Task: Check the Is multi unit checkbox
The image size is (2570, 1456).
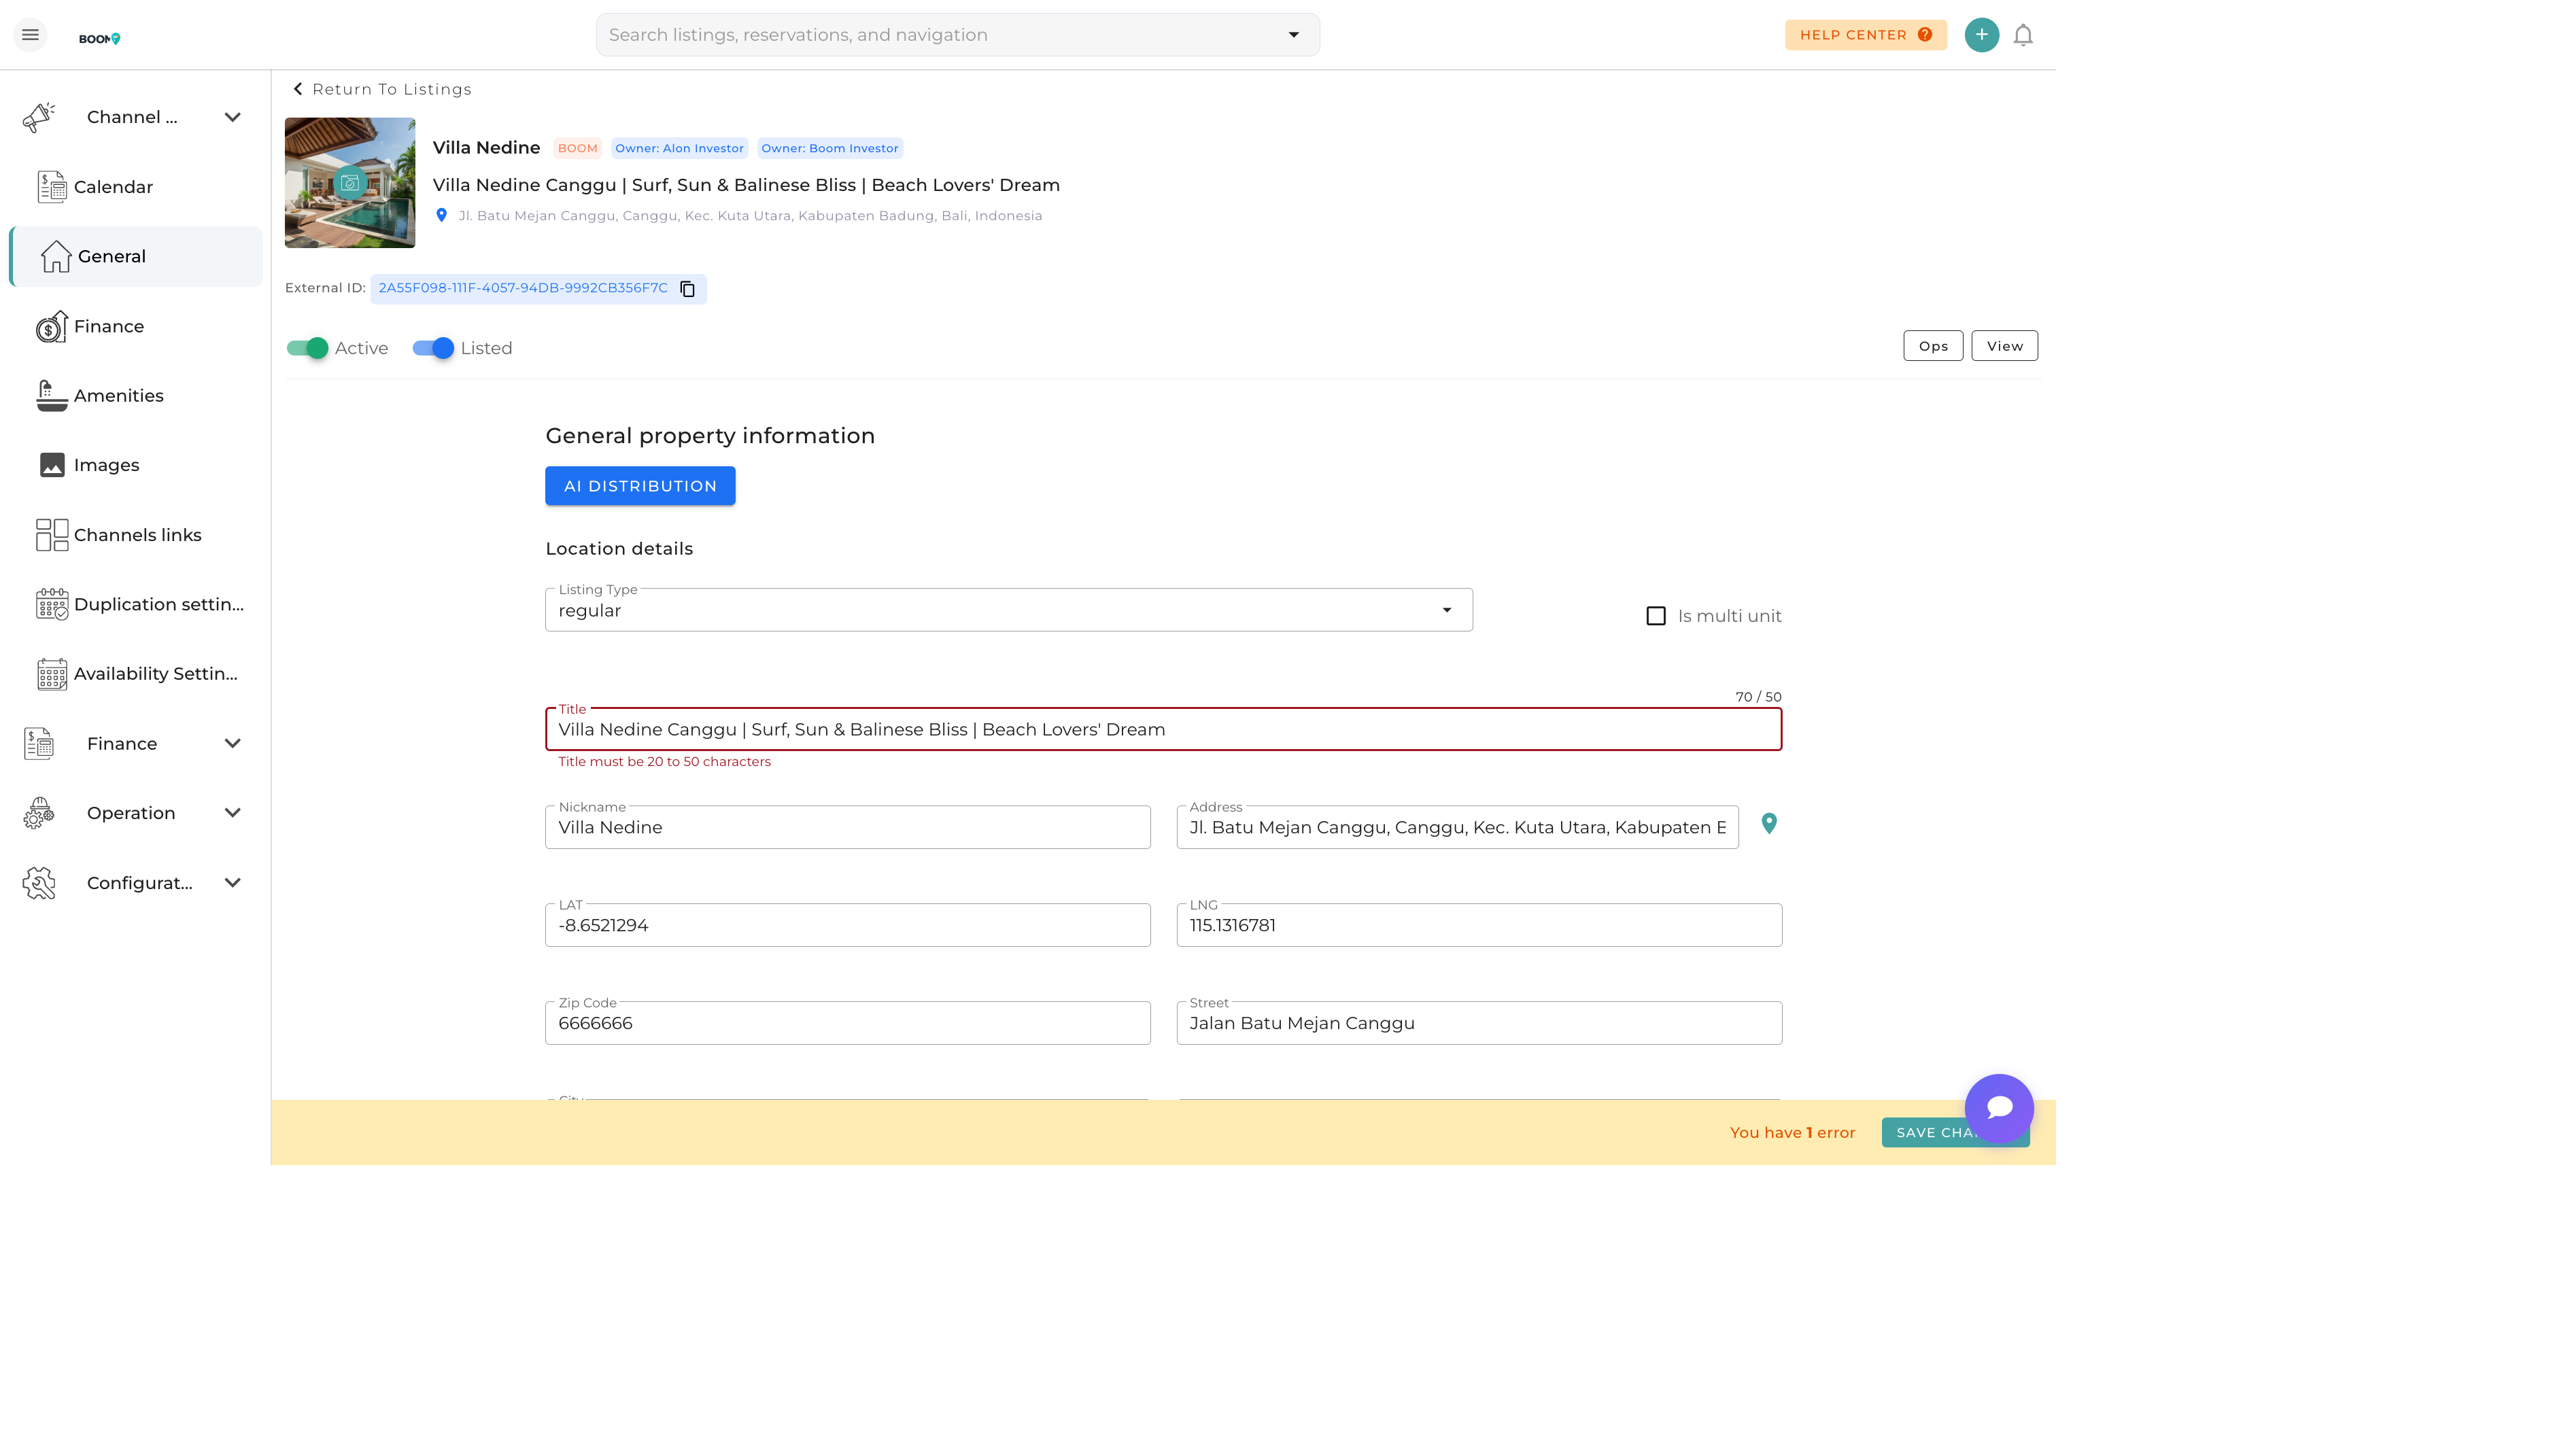Action: click(1655, 616)
